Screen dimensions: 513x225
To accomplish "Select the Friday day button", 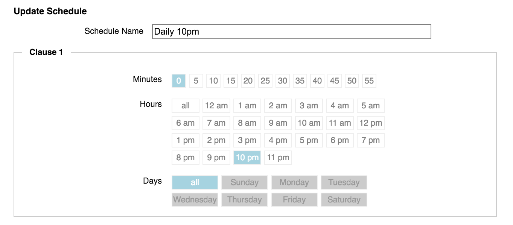I will click(x=294, y=200).
